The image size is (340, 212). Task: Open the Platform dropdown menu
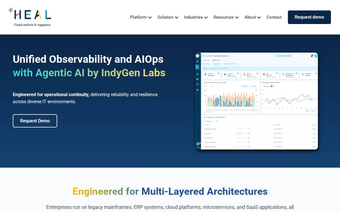(x=141, y=17)
